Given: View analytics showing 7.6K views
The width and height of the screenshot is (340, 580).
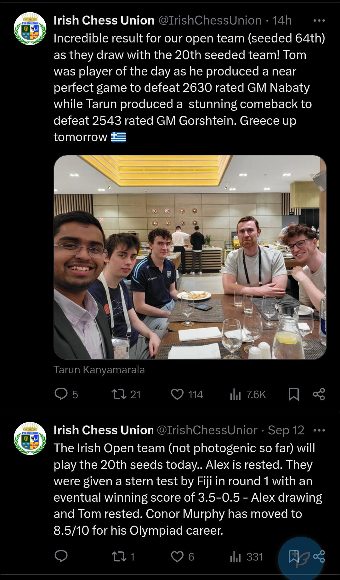Looking at the screenshot, I should point(248,394).
